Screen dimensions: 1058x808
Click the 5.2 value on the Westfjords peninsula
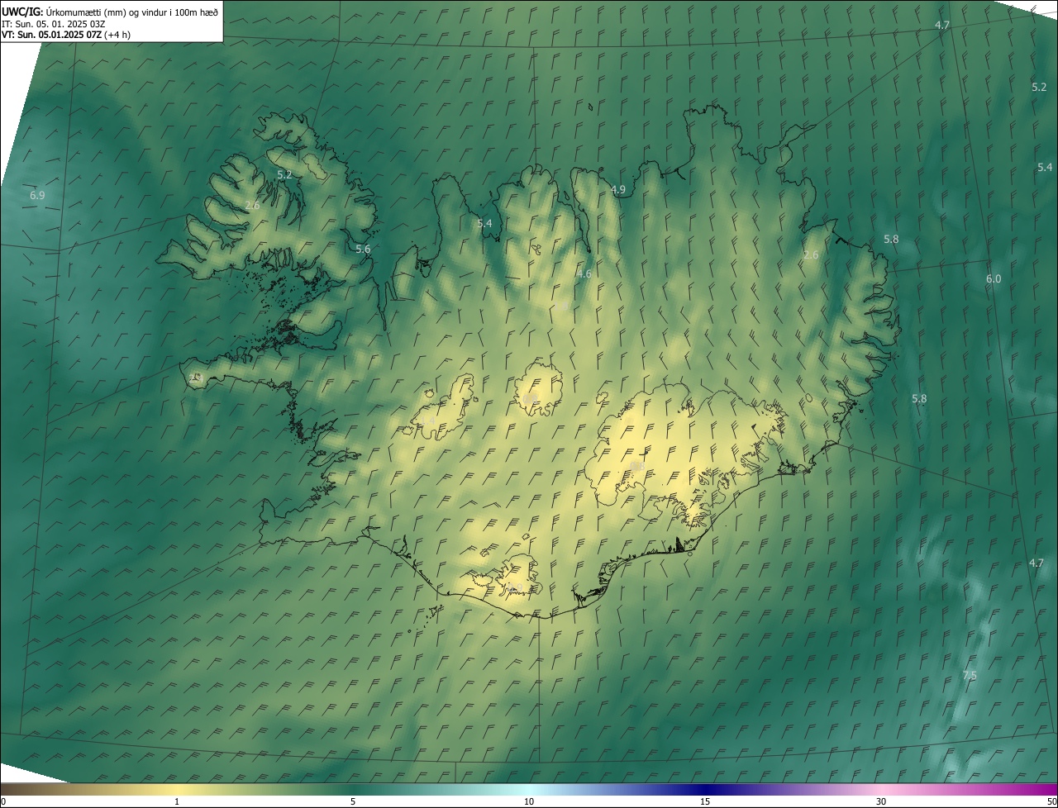tap(284, 175)
